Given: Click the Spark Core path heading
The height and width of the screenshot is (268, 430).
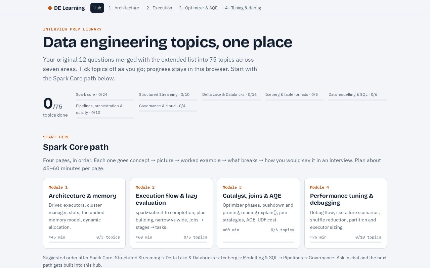Looking at the screenshot, I should [76, 147].
